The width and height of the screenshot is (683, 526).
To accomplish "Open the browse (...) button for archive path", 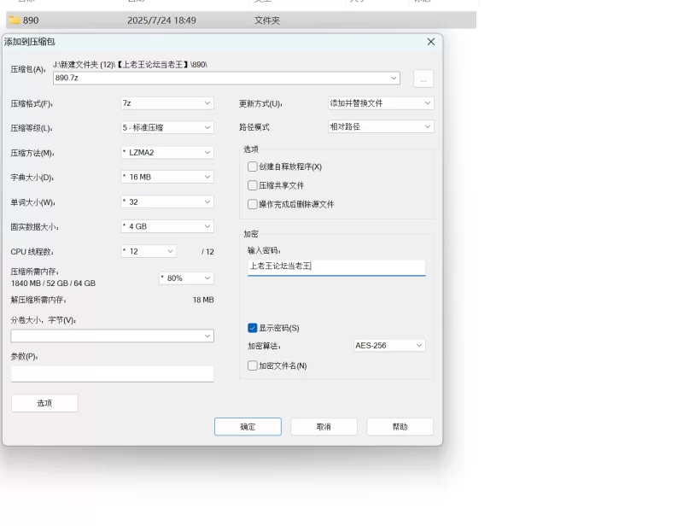I will pos(423,79).
